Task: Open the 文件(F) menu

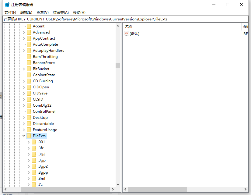Action: point(10,12)
